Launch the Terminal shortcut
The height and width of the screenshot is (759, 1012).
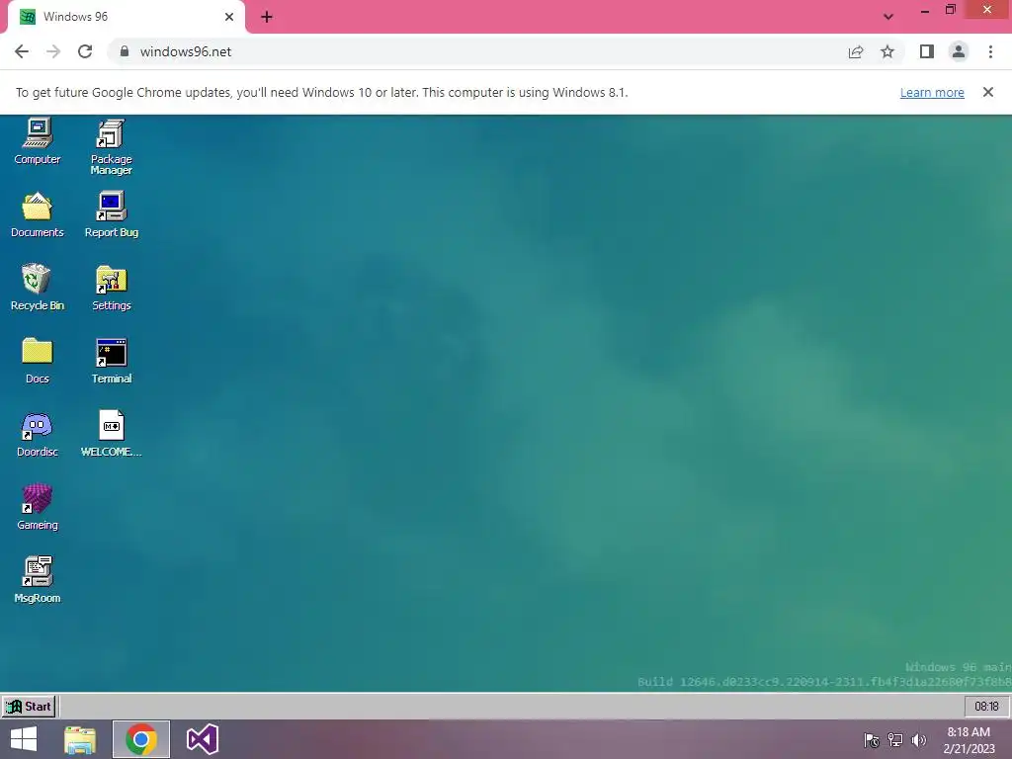coord(111,361)
